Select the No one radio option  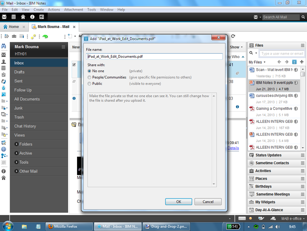click(x=89, y=71)
